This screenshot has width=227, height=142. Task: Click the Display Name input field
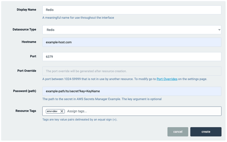(x=132, y=10)
